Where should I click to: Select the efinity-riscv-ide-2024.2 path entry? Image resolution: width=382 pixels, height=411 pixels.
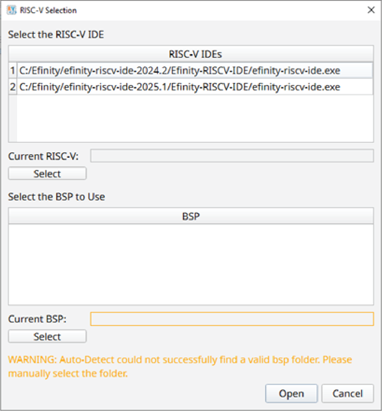[x=180, y=70]
